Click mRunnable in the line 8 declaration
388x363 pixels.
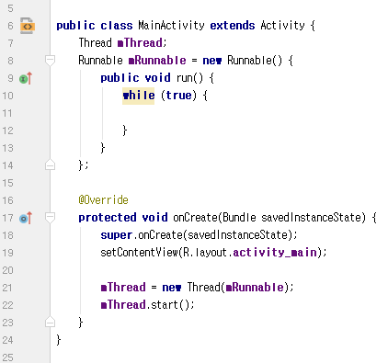157,61
